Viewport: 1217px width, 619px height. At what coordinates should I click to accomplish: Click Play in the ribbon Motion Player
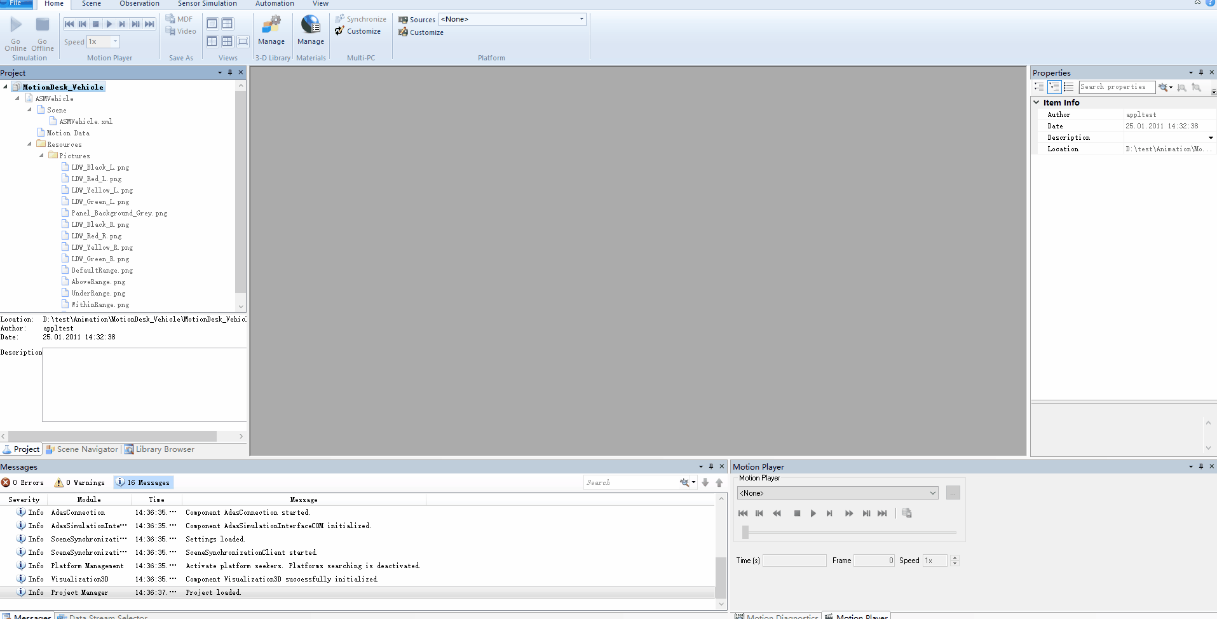point(109,24)
